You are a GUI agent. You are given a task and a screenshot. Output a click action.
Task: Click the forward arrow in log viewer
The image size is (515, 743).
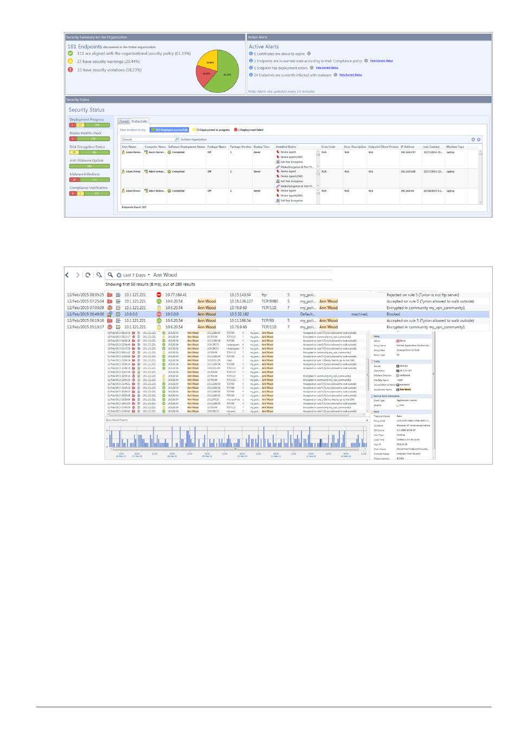78,275
